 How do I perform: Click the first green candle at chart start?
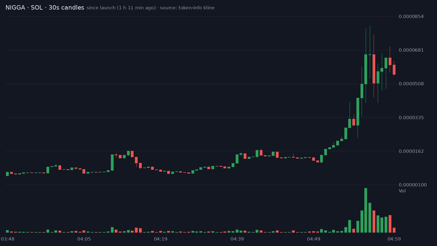click(x=7, y=174)
